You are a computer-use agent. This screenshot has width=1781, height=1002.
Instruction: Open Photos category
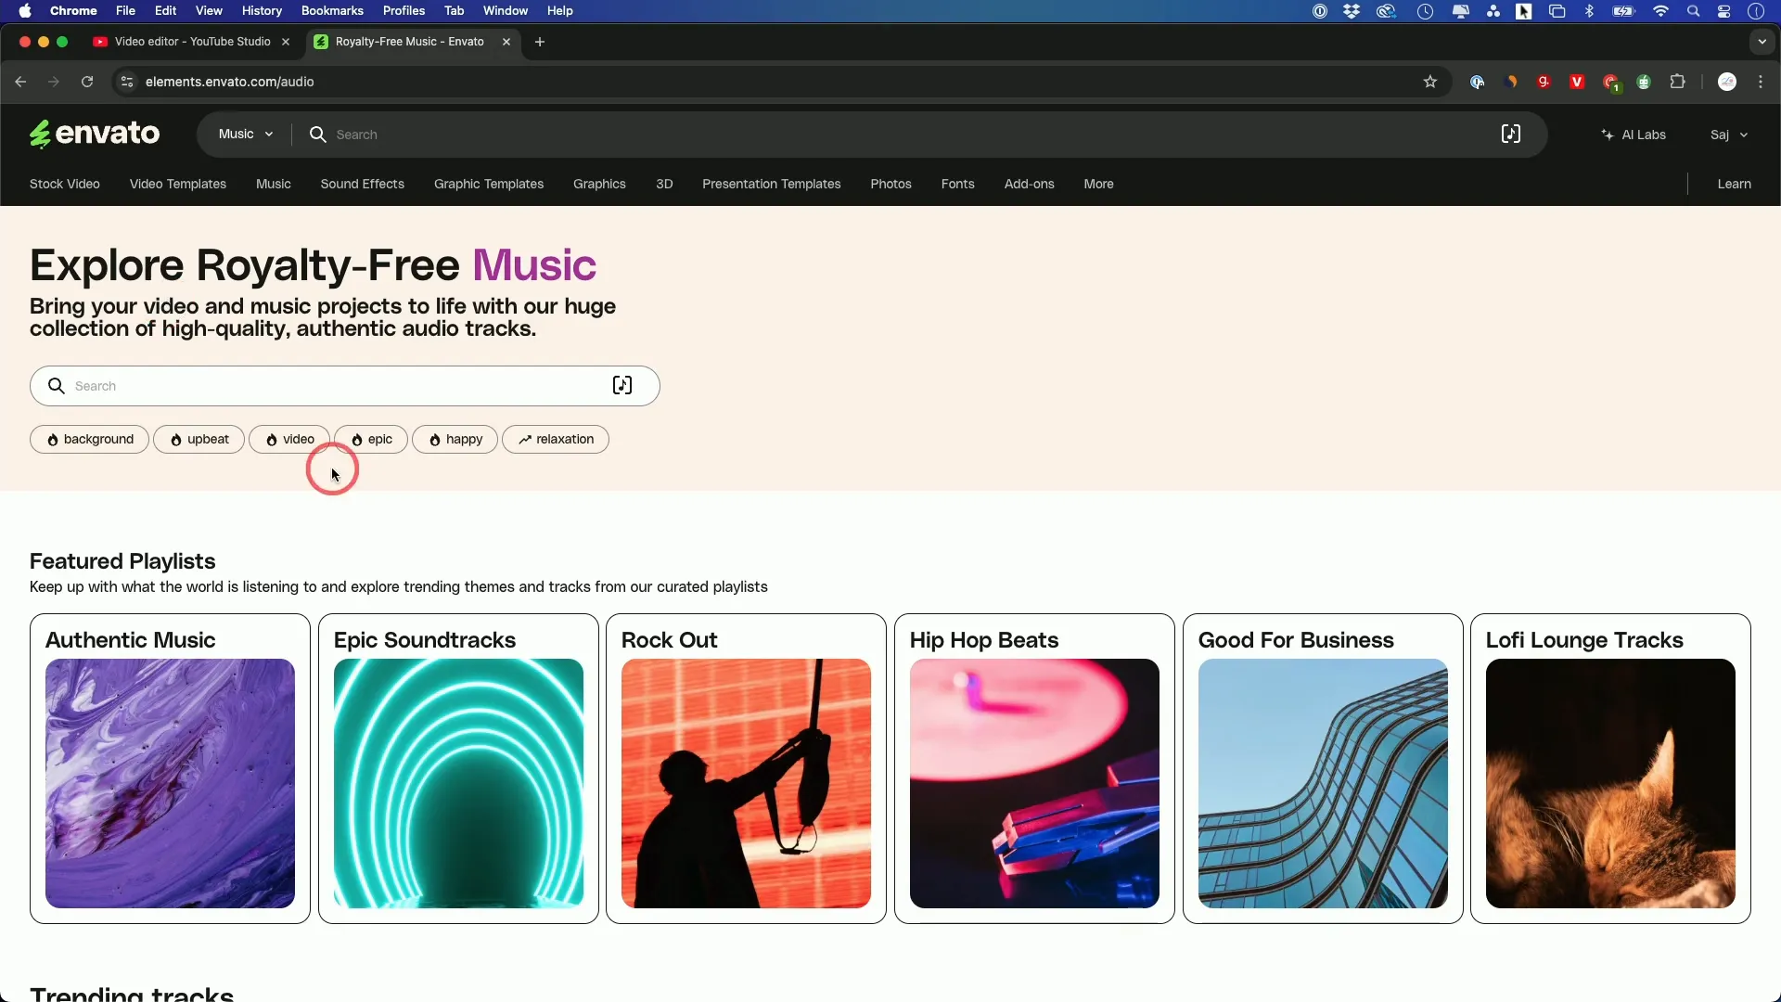(891, 184)
